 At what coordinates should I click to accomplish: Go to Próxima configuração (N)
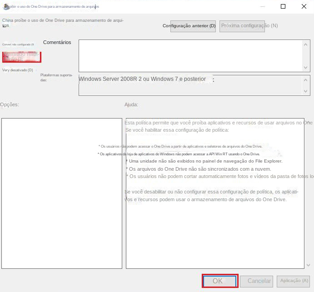pos(242,26)
